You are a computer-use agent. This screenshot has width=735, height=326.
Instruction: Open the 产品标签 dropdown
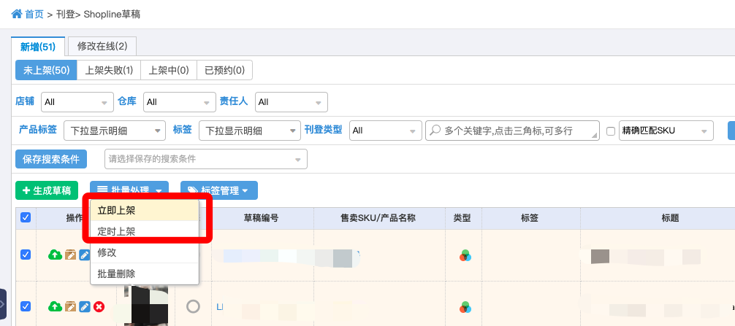pyautogui.click(x=115, y=131)
